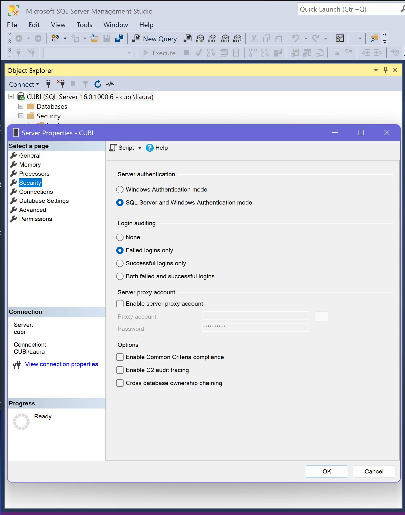Open View connection properties link
Image resolution: width=405 pixels, height=515 pixels.
coord(61,364)
